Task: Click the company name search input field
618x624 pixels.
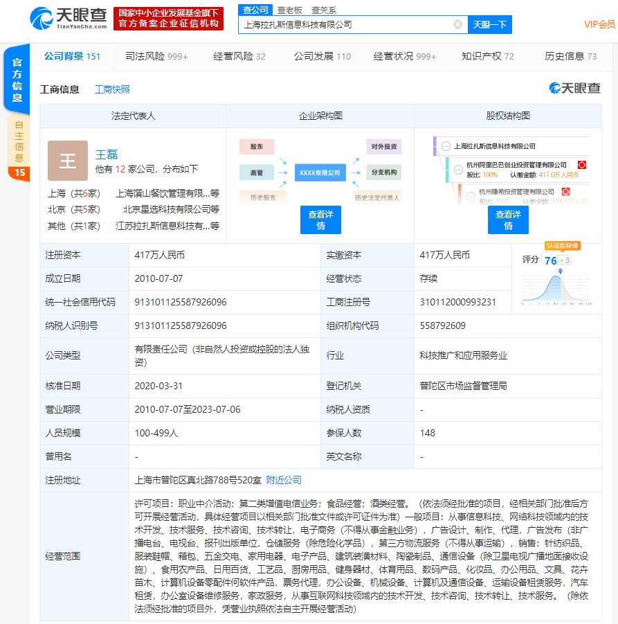Action: tap(346, 24)
